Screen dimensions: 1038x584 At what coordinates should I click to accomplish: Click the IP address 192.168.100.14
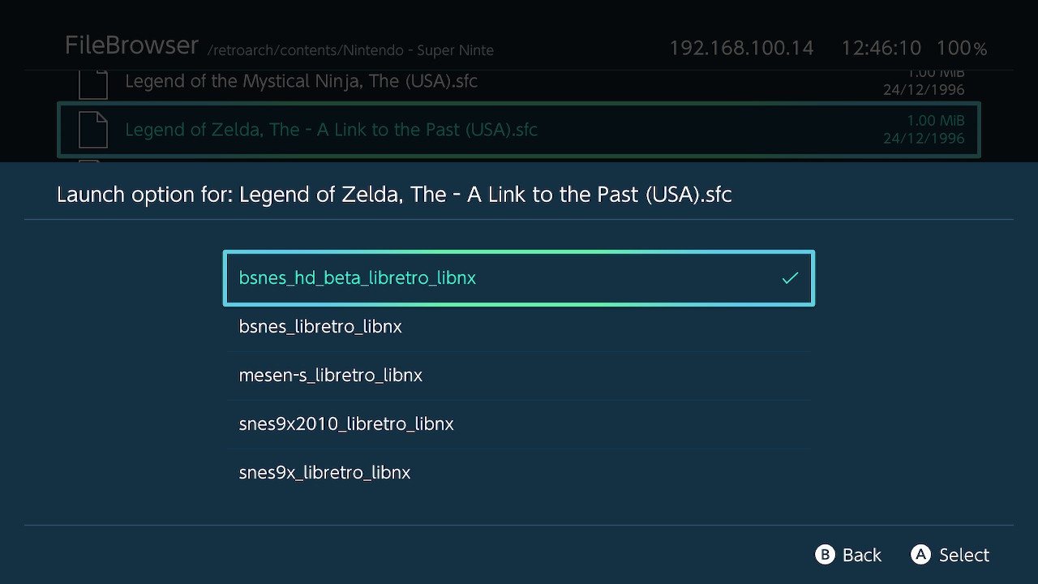(x=740, y=48)
